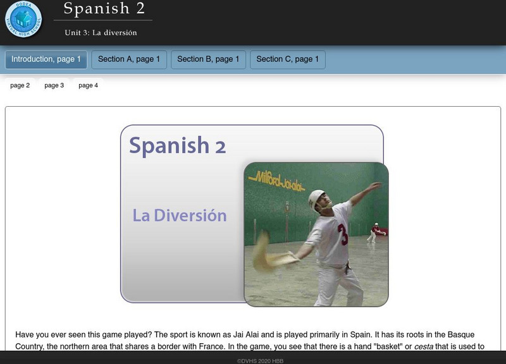This screenshot has height=364, width=506.
Task: Click the Spanish 2 header title
Action: [104, 9]
